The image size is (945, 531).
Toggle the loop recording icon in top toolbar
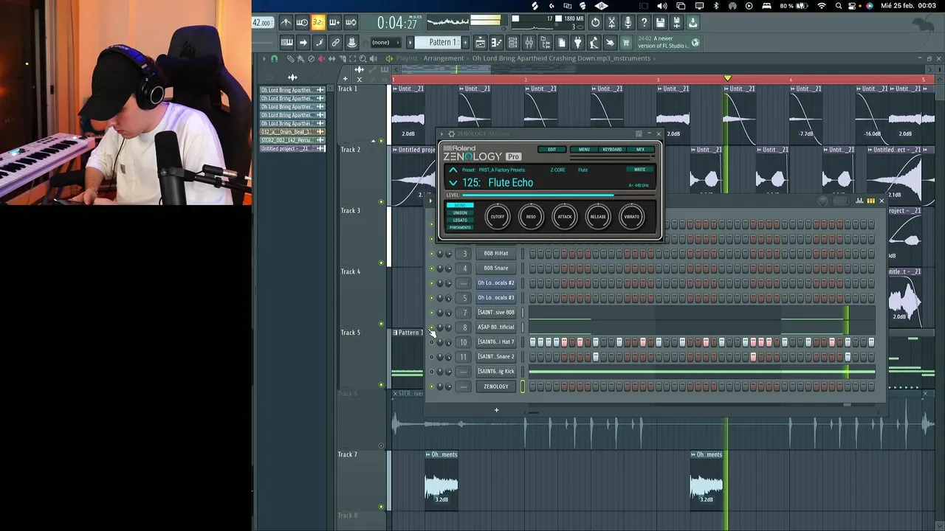click(351, 23)
